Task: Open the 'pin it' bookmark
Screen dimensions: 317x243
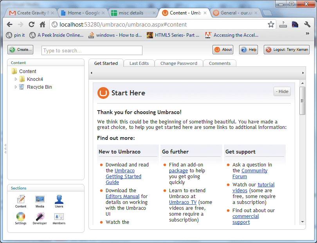Action: (x=15, y=35)
